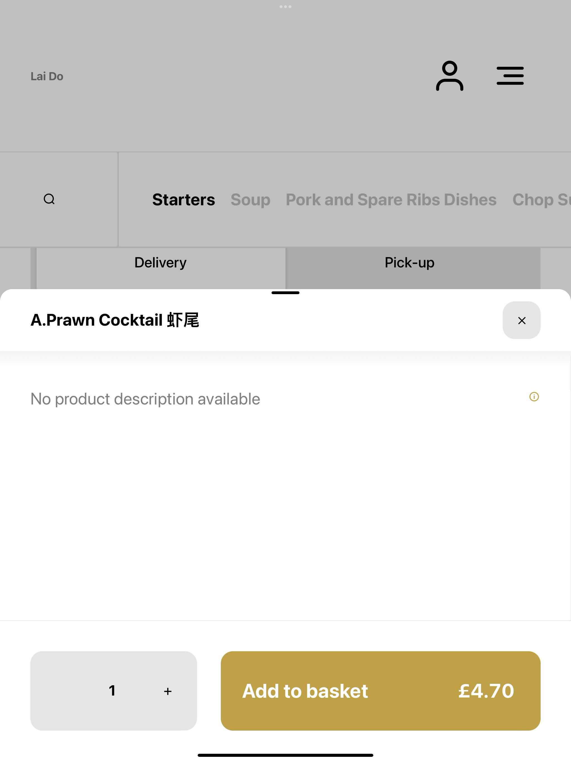The width and height of the screenshot is (571, 761).
Task: Open Pork and Spare Ribs Dishes tab
Action: click(391, 199)
